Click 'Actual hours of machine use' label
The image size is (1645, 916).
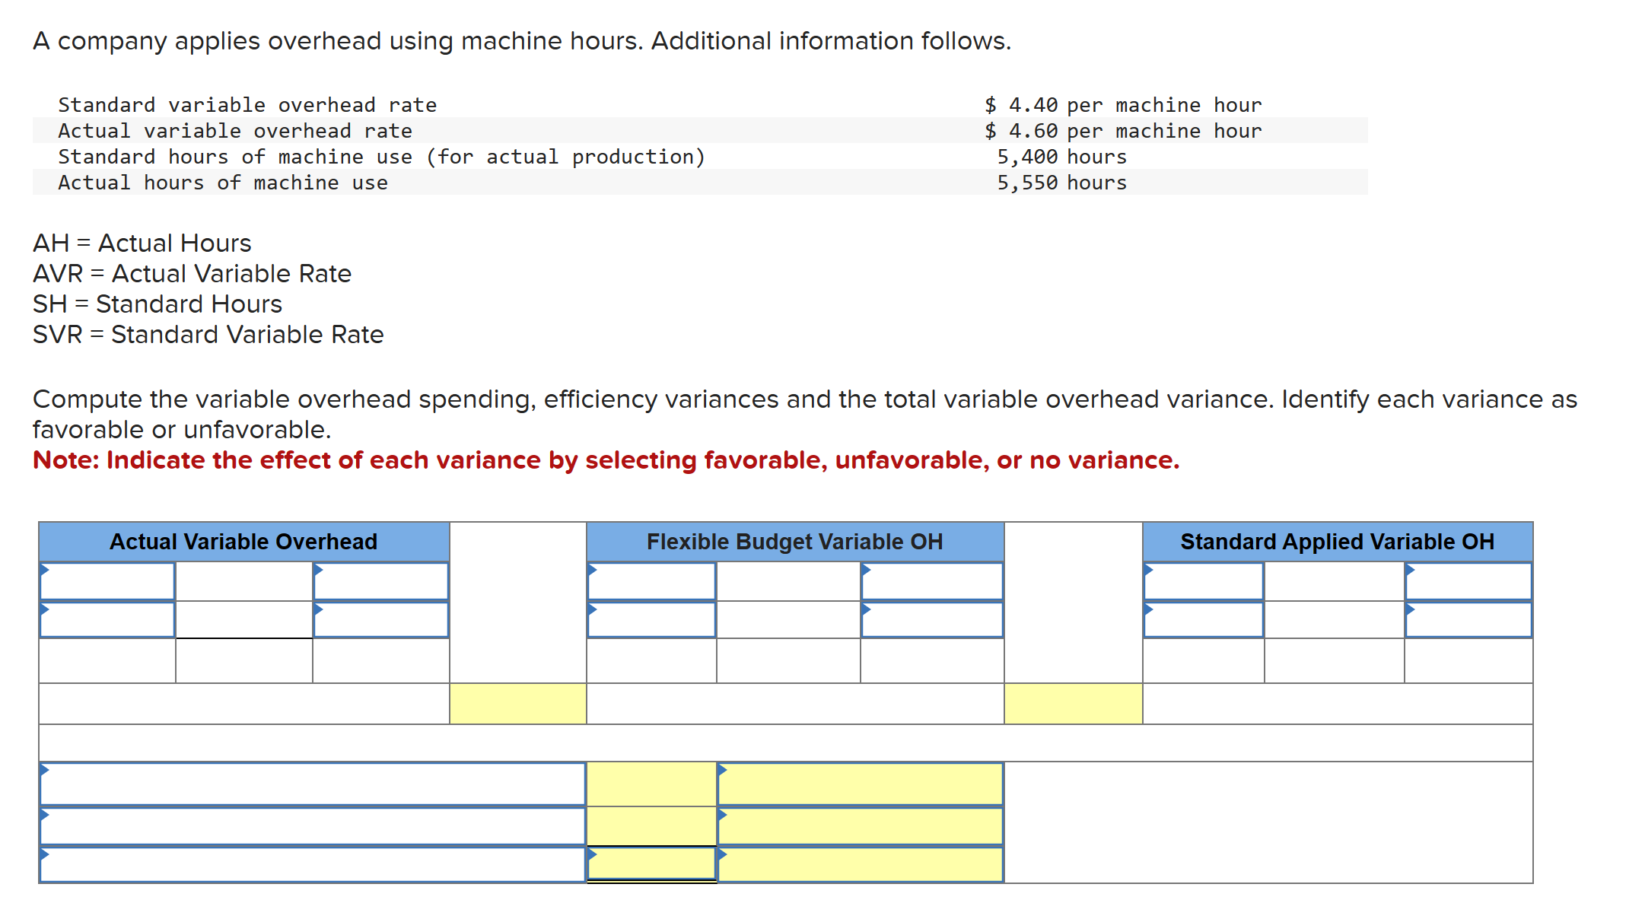tap(223, 183)
